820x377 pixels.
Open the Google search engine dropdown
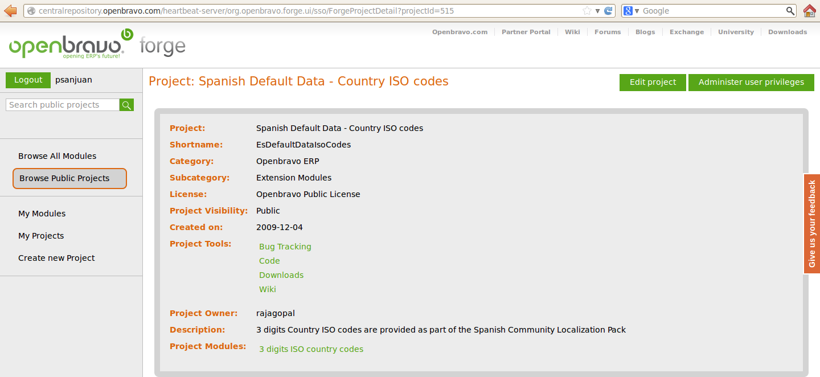click(x=631, y=11)
